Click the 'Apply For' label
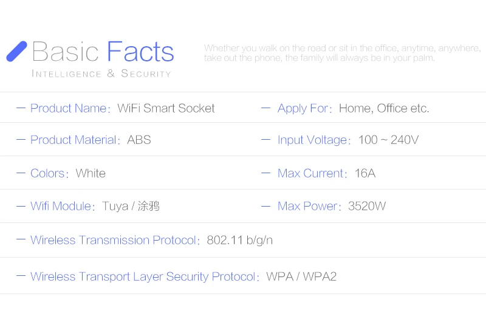This screenshot has height=316, width=486. click(x=303, y=108)
